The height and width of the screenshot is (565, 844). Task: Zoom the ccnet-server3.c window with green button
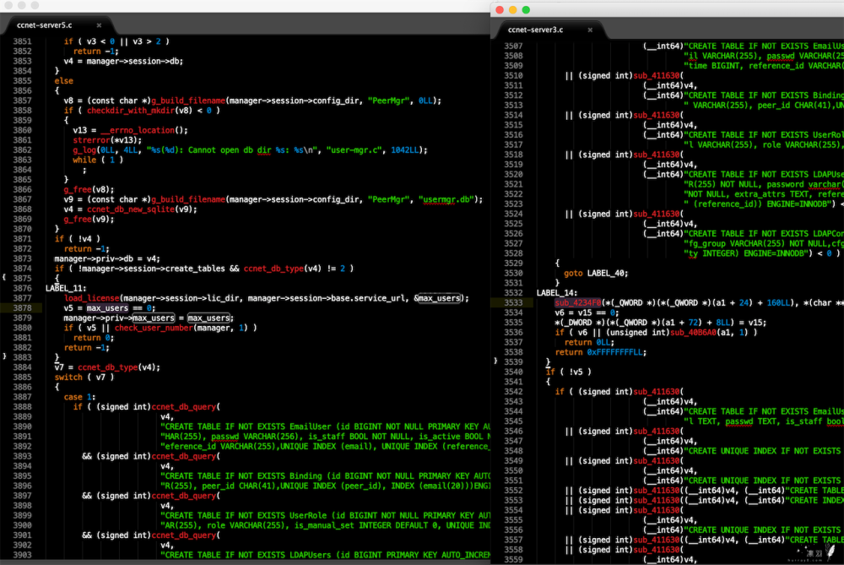click(x=526, y=9)
